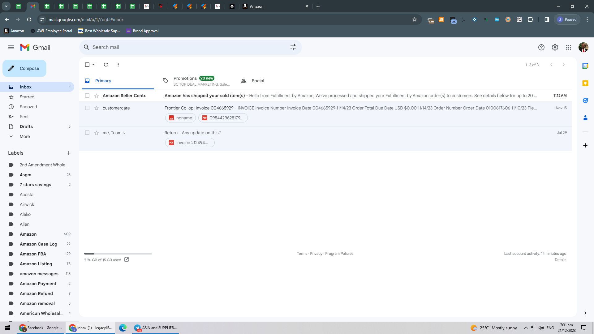
Task: Open Gmail main menu hamburger icon
Action: (11, 47)
